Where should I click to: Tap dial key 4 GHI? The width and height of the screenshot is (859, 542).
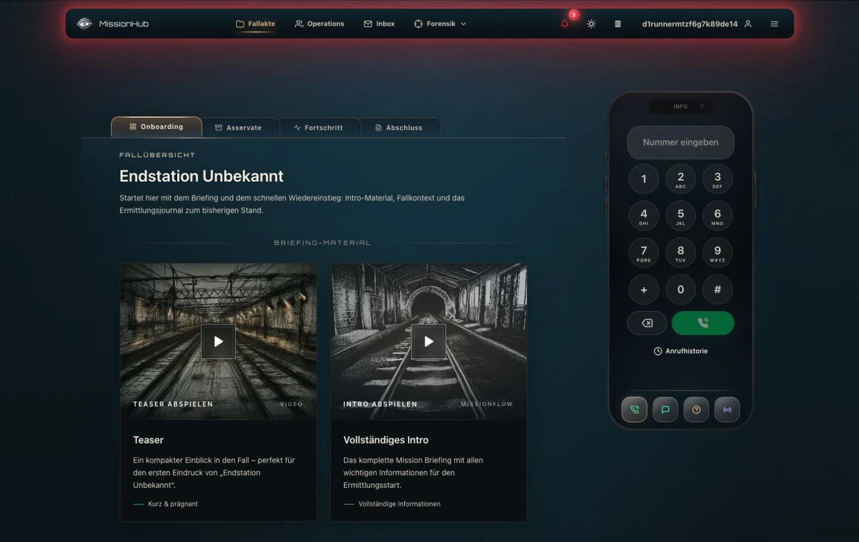click(x=644, y=216)
